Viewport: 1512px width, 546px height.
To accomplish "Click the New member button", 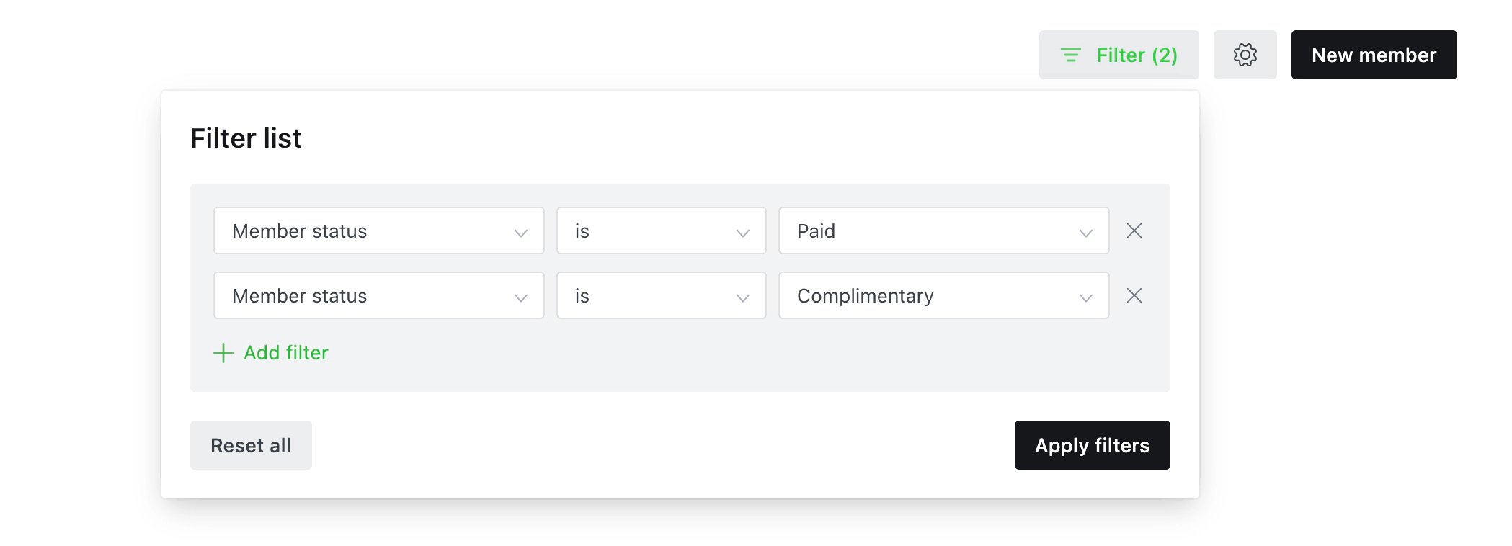I will point(1374,55).
